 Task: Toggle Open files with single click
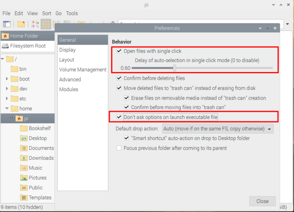(119, 51)
